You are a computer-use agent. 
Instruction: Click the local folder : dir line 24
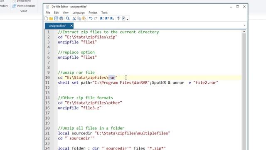pos(112,148)
